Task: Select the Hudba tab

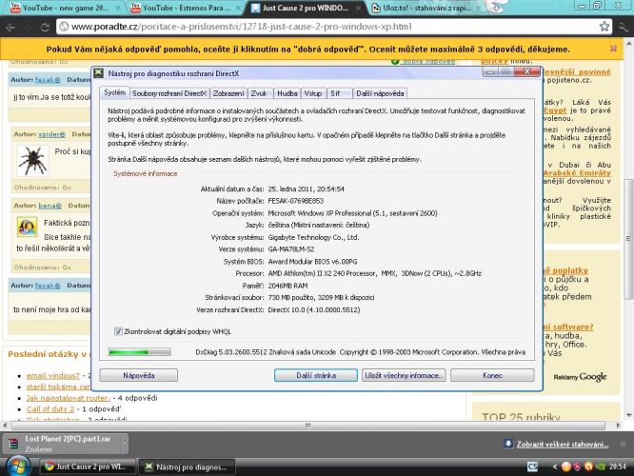Action: click(287, 93)
